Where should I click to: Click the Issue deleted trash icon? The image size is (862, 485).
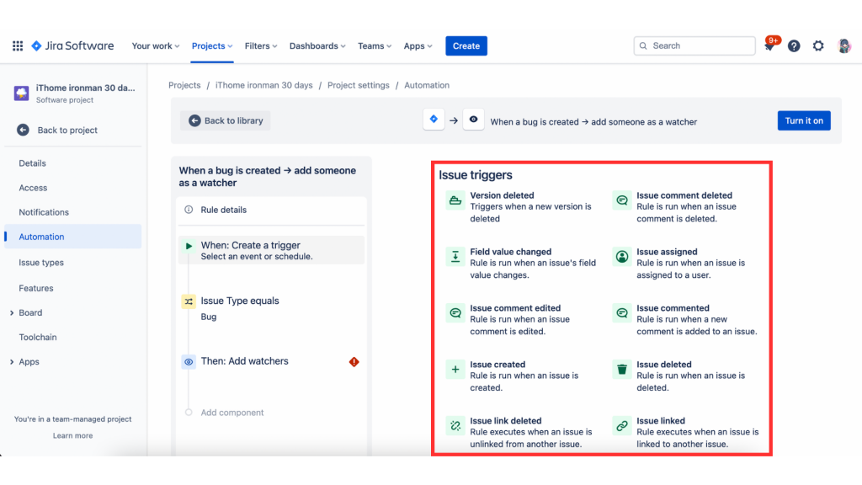coord(622,370)
